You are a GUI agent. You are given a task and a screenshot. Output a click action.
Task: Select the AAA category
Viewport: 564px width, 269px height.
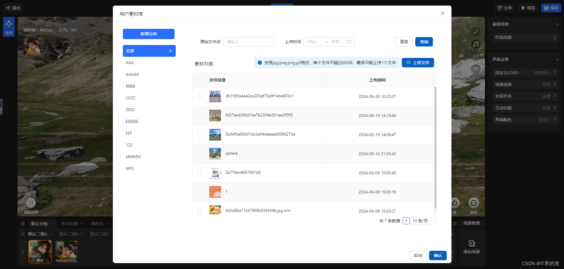[x=149, y=63]
